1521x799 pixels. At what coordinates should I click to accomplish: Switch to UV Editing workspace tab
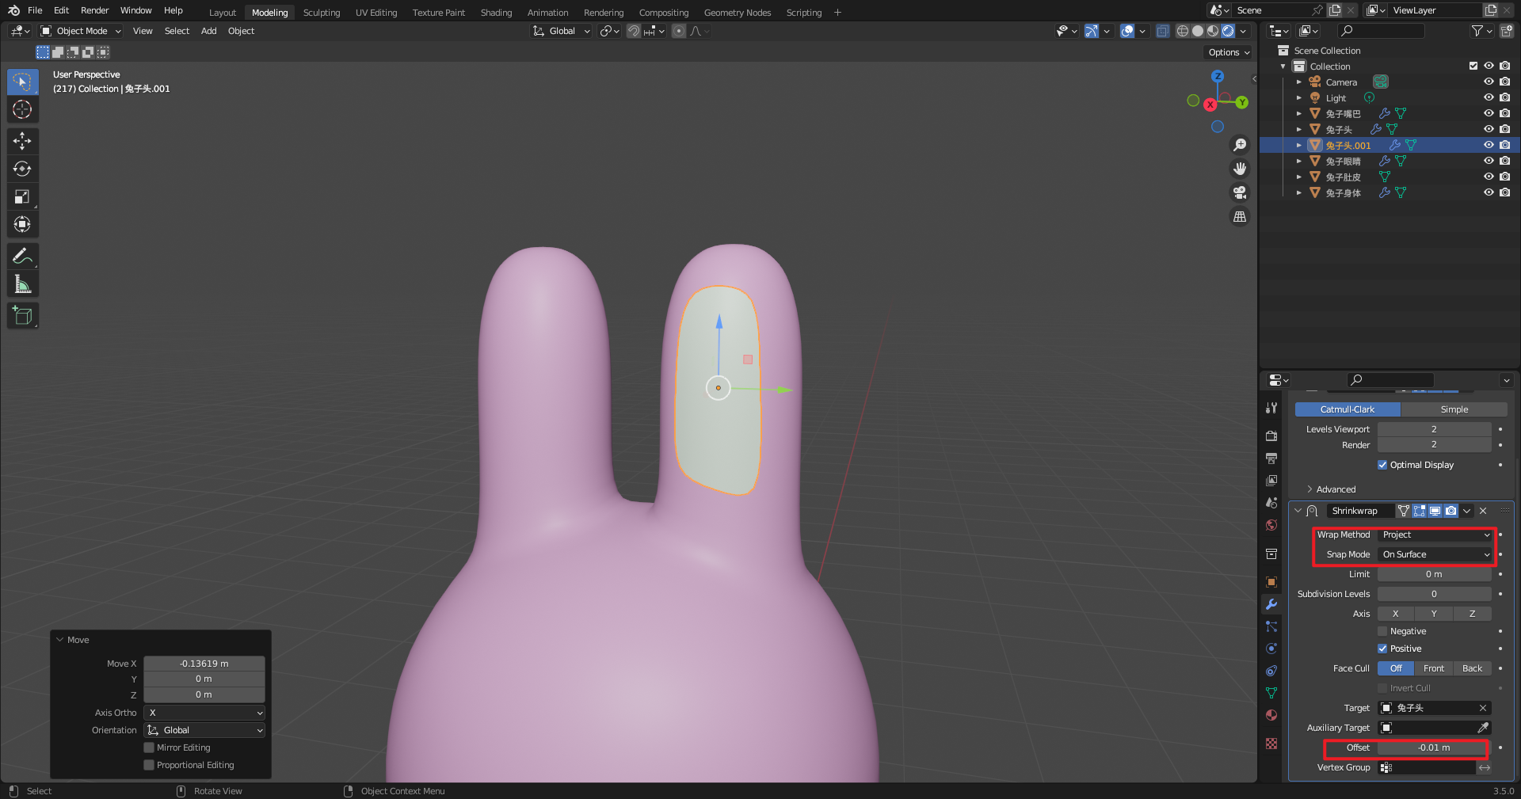pyautogui.click(x=376, y=13)
